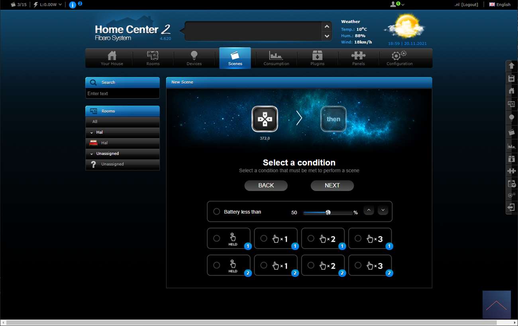Click the blue info notification icon
Viewport: 518px width, 326px height.
pyautogui.click(x=73, y=5)
